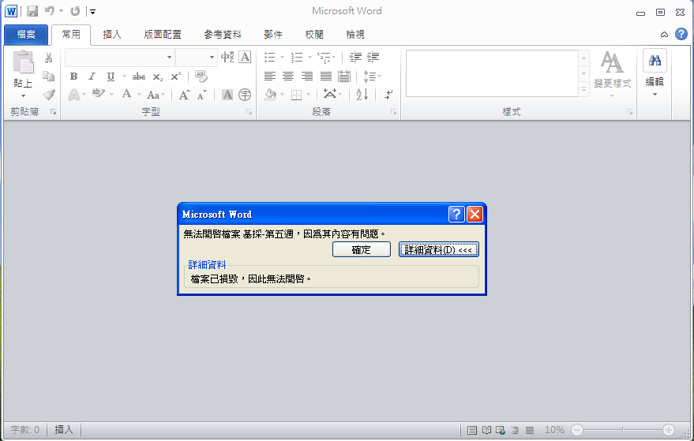Click the Text Highlight Color pen icon
The width and height of the screenshot is (694, 441).
tap(98, 94)
